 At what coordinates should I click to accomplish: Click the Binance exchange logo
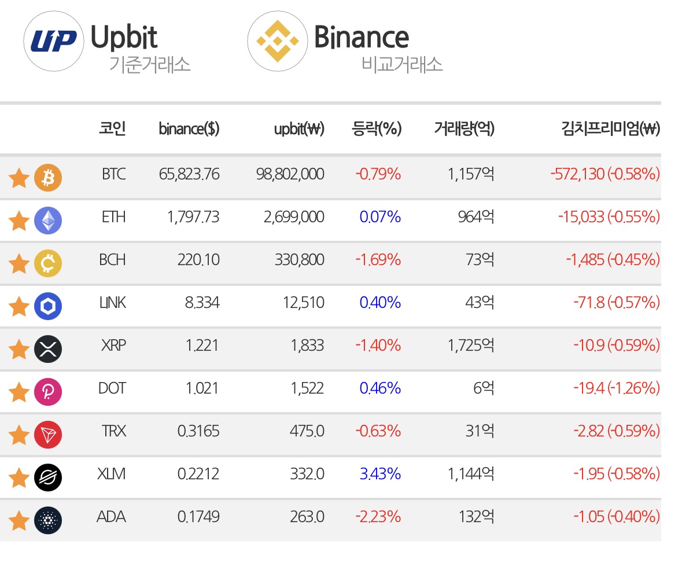[x=278, y=41]
